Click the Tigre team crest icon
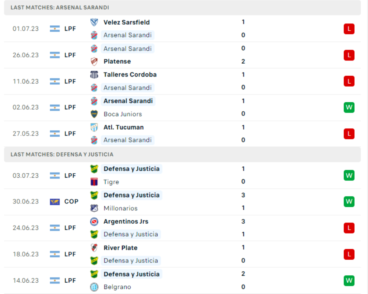 pyautogui.click(x=94, y=182)
